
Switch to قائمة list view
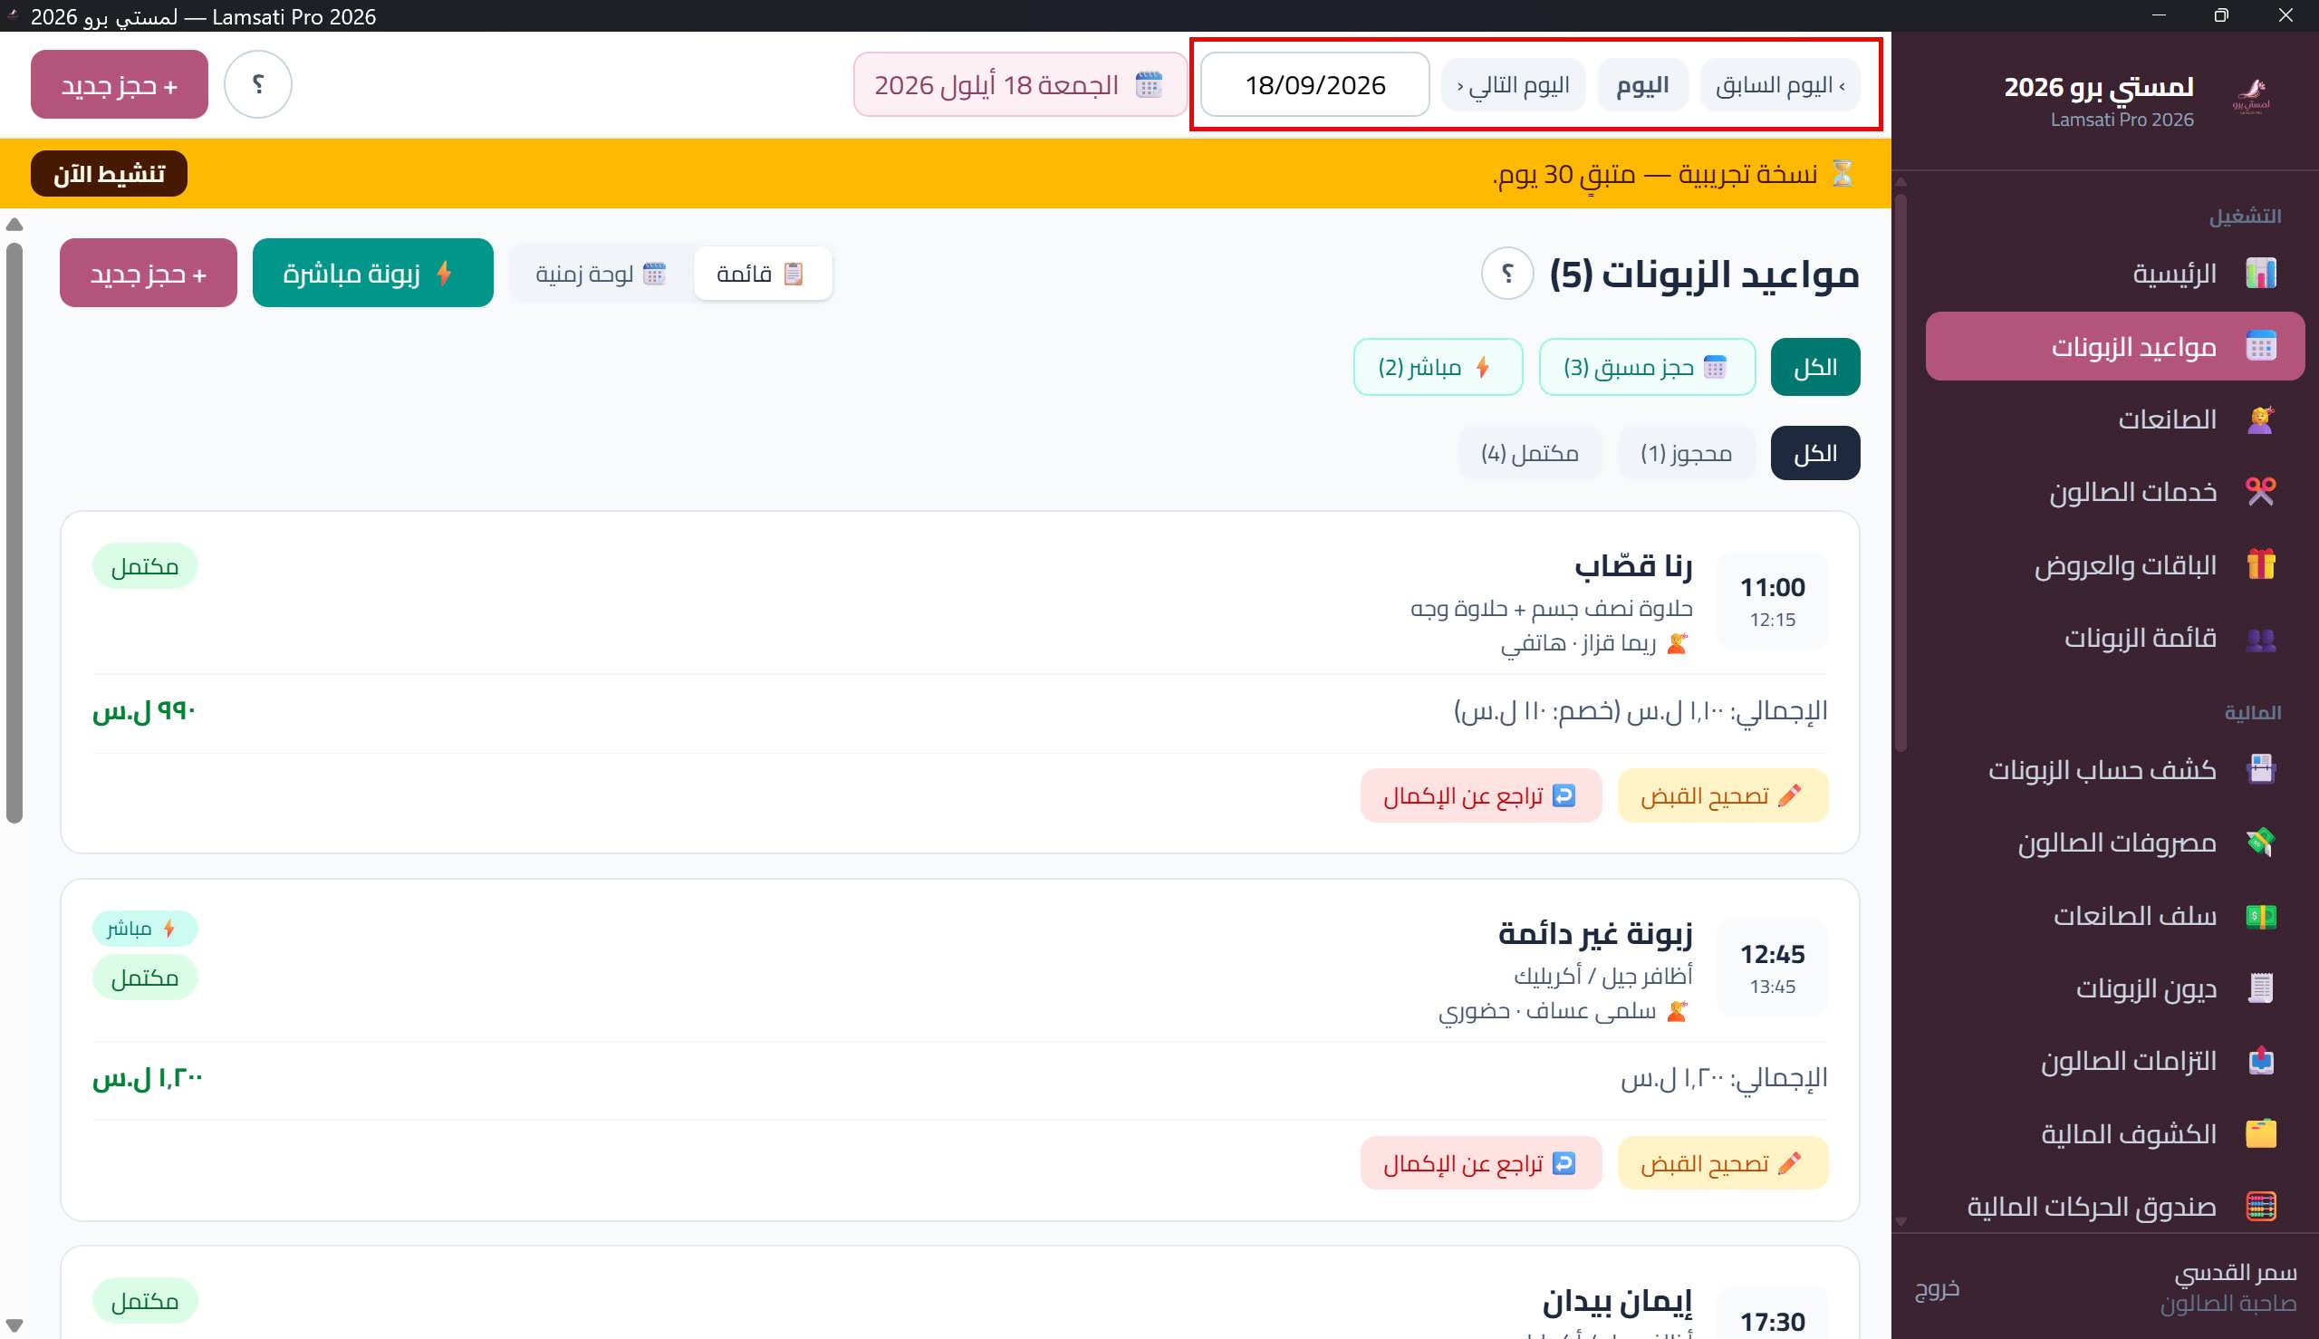pos(764,273)
